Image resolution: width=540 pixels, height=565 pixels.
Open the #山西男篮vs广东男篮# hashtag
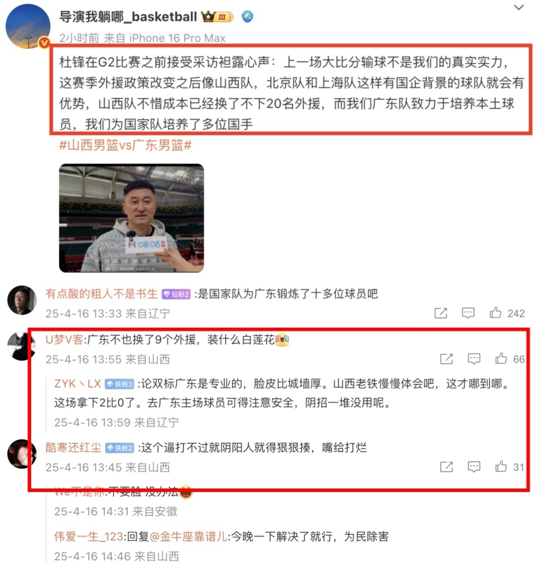(125, 145)
